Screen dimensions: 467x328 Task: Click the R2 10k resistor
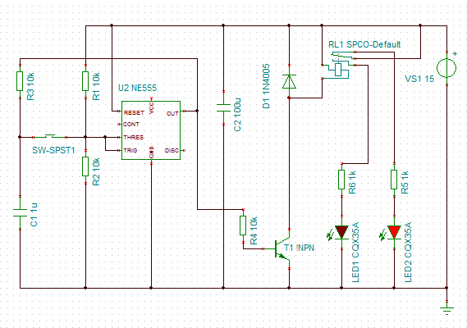pyautogui.click(x=85, y=166)
